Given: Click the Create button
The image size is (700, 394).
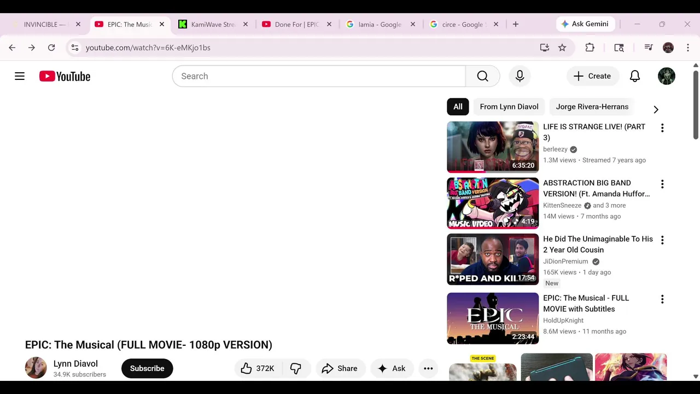Looking at the screenshot, I should click(592, 76).
